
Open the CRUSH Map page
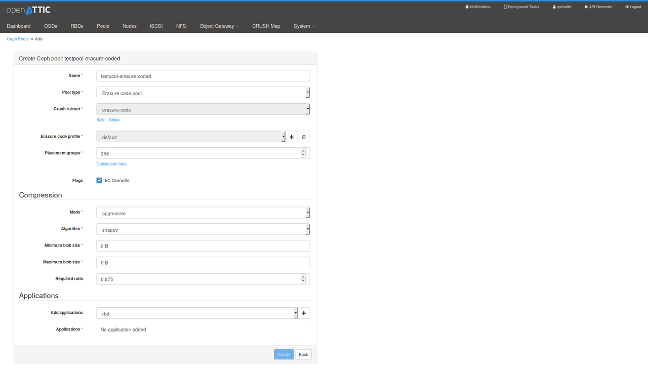[x=266, y=26]
